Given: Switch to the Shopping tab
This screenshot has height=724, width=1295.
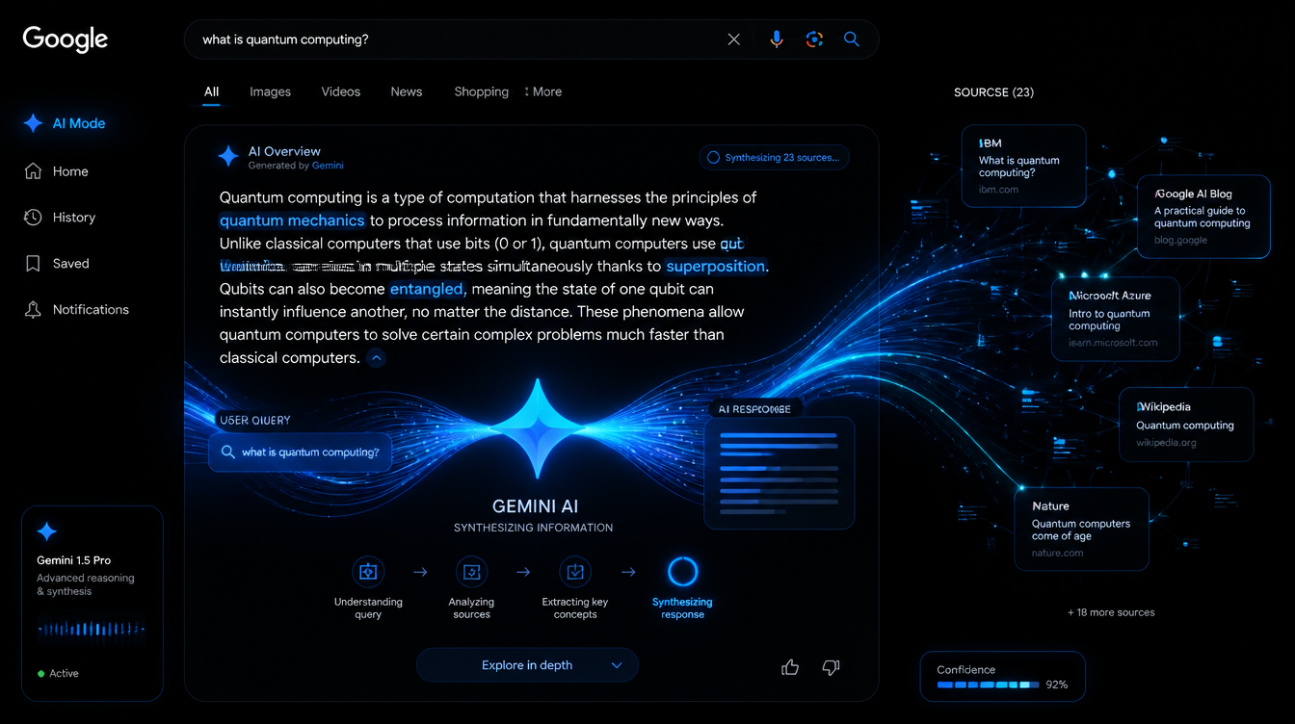Looking at the screenshot, I should (x=481, y=92).
